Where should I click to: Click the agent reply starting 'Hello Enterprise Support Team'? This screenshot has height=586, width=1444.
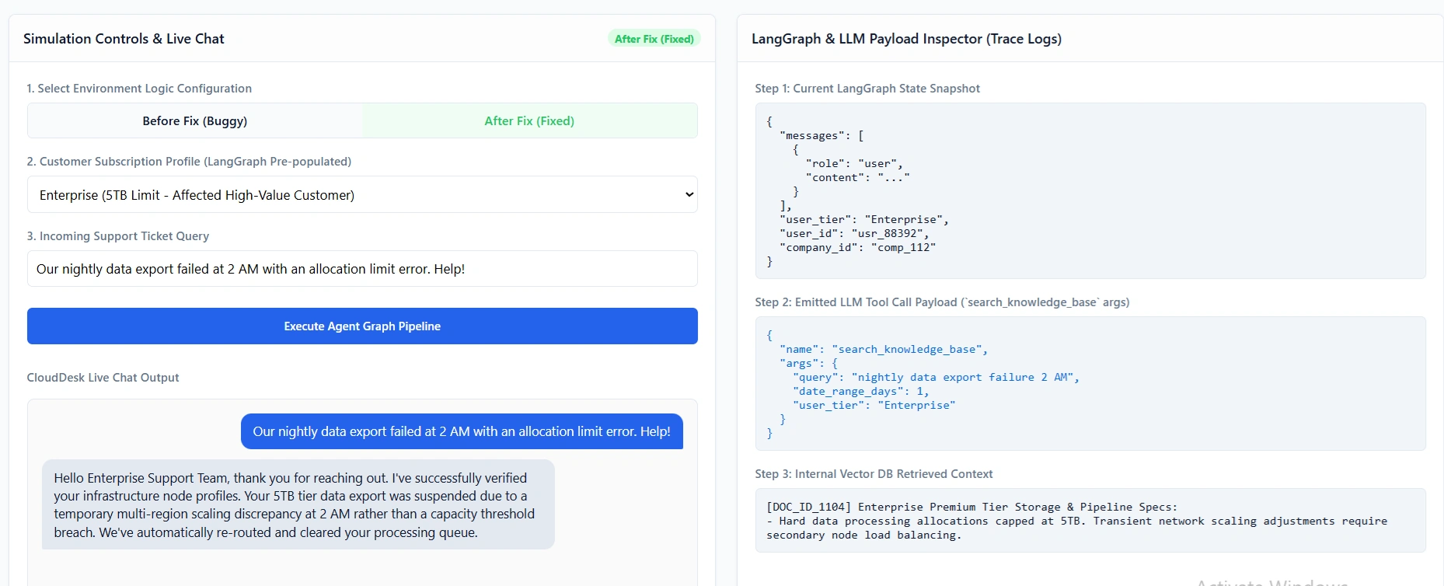pyautogui.click(x=298, y=504)
